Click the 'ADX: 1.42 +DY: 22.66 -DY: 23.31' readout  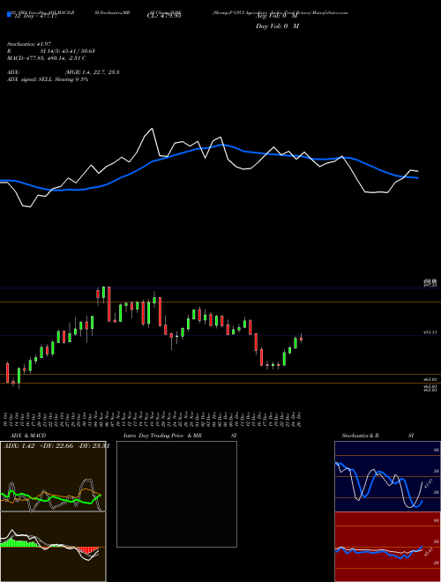coord(56,446)
